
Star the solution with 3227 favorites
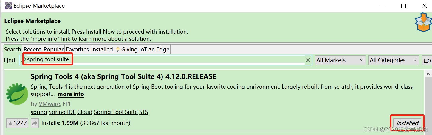tap(17, 123)
